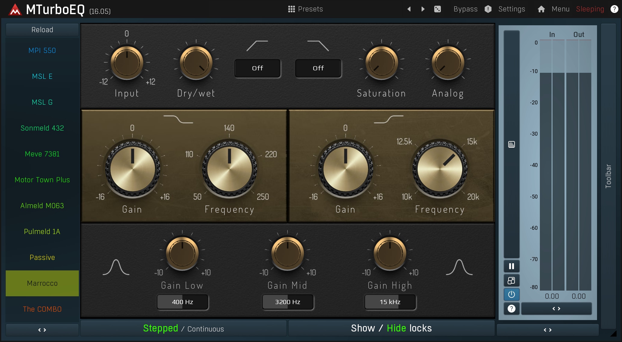Click the Analog knob
Image resolution: width=622 pixels, height=342 pixels.
pos(448,63)
